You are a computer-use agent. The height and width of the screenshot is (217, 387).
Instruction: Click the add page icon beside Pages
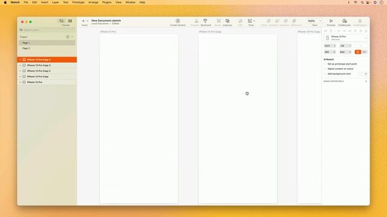pos(68,37)
